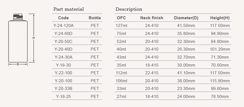Click the Y-24-60D code

point(63,34)
